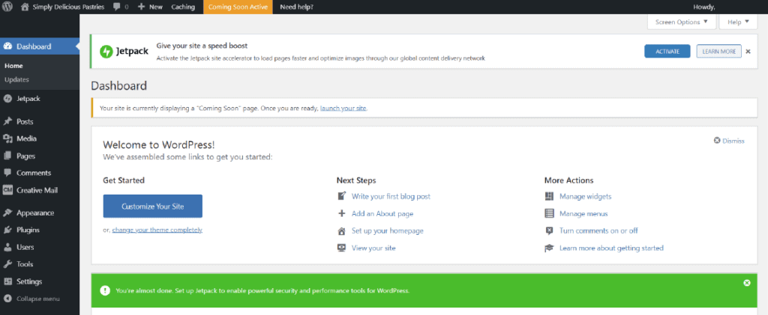The height and width of the screenshot is (315, 768).
Task: Click change your theme completely link
Action: pos(157,230)
